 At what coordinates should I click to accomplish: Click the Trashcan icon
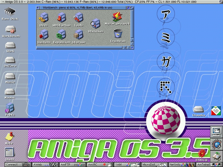(118, 36)
